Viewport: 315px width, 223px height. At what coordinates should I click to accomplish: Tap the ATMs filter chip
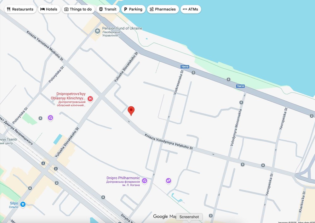click(x=191, y=9)
